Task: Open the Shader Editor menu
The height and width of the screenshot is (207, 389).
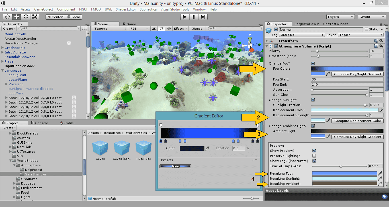Action: [x=126, y=9]
